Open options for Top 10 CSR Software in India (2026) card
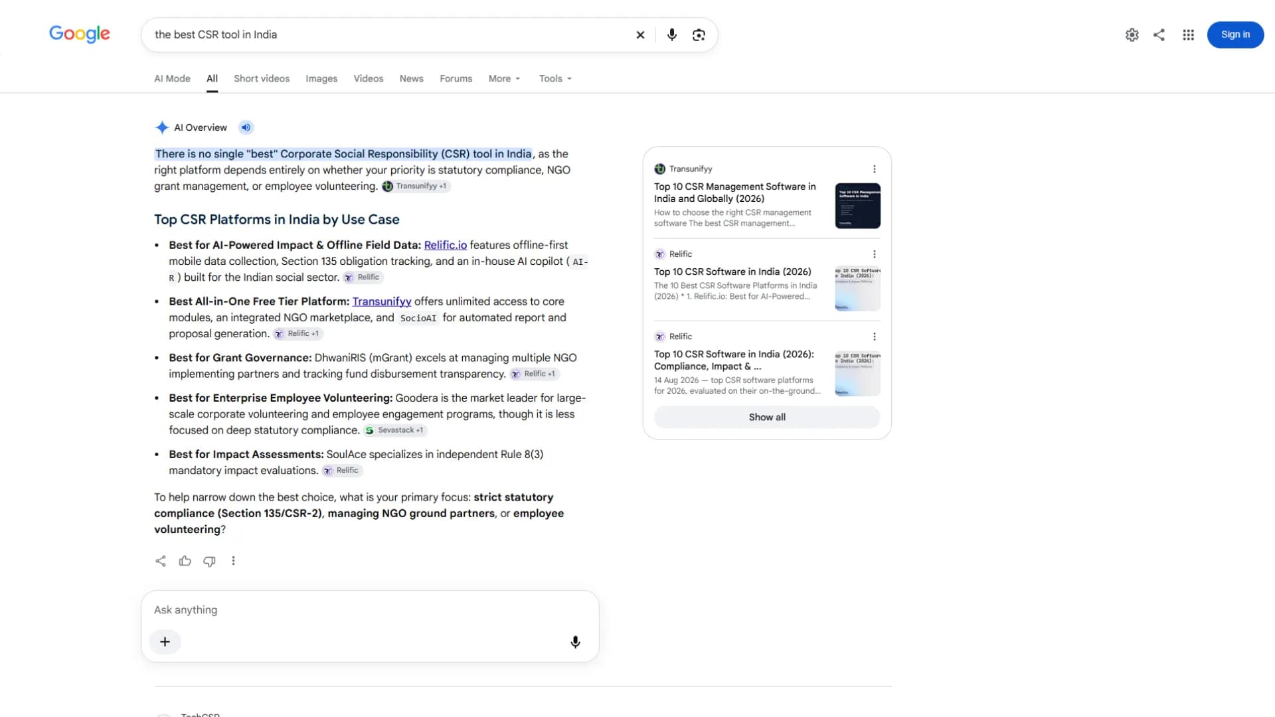Viewport: 1275px width, 717px height. tap(875, 254)
